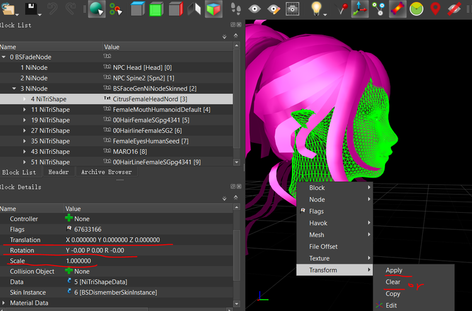This screenshot has width=472, height=311.
Task: Expand all rows in Block List panel
Action: 224,37
